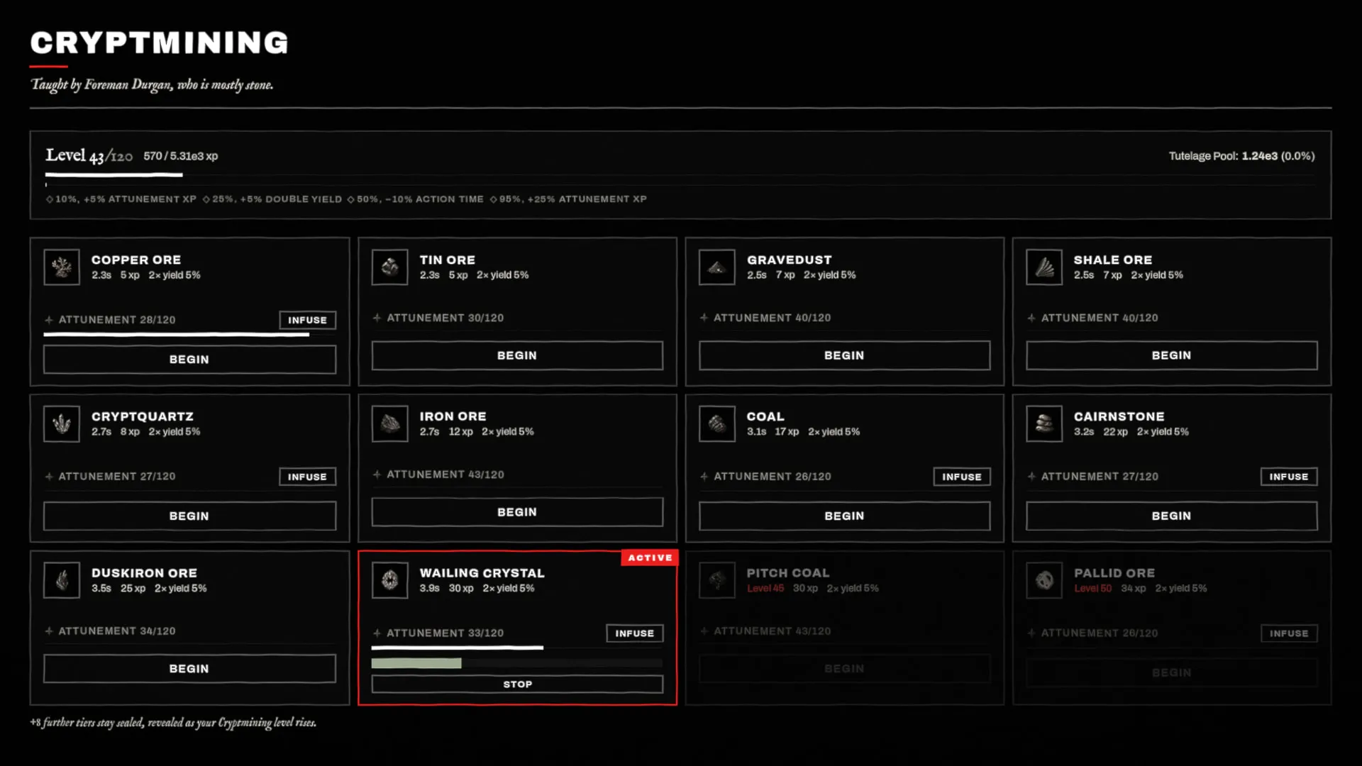Click the Cryptquartz crystal icon
Screen dimensions: 1362x766
[x=62, y=424]
